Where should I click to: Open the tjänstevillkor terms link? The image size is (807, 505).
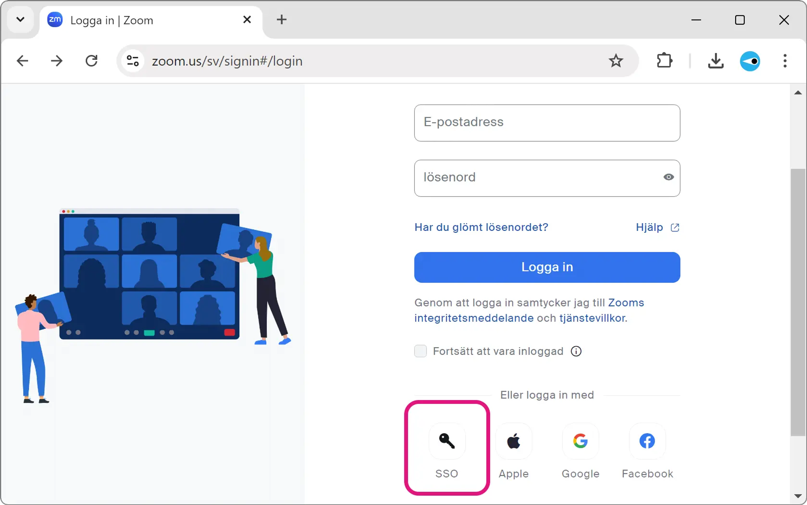coord(592,318)
